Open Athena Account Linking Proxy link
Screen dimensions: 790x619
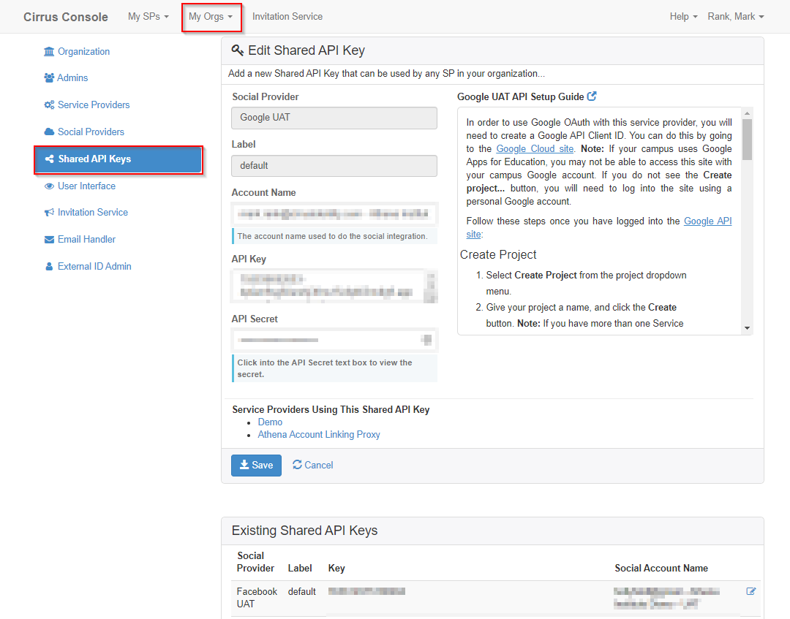click(319, 434)
